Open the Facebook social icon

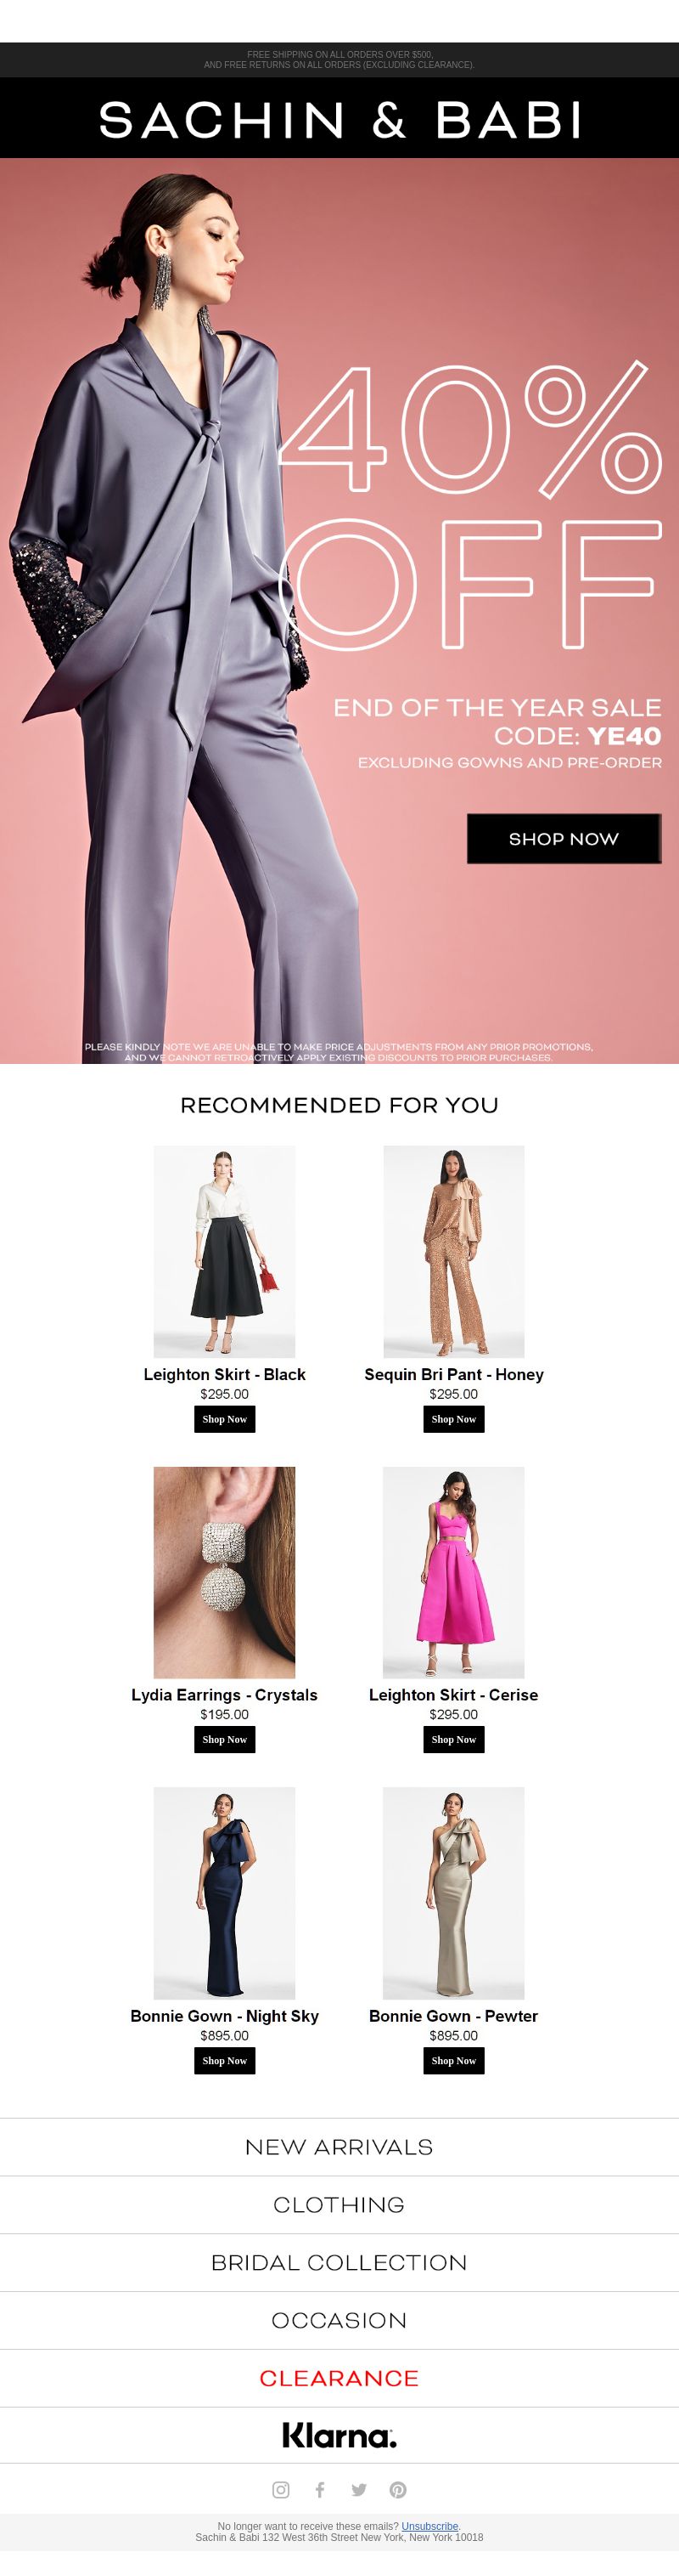[320, 2489]
